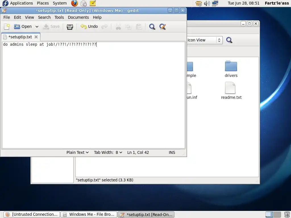The height and width of the screenshot is (218, 291).
Task: Open the Documents menu
Action: click(78, 17)
